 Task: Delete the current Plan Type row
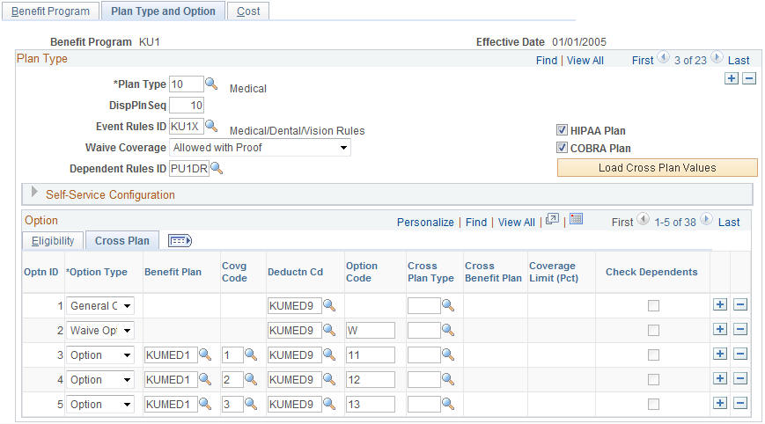(749, 78)
